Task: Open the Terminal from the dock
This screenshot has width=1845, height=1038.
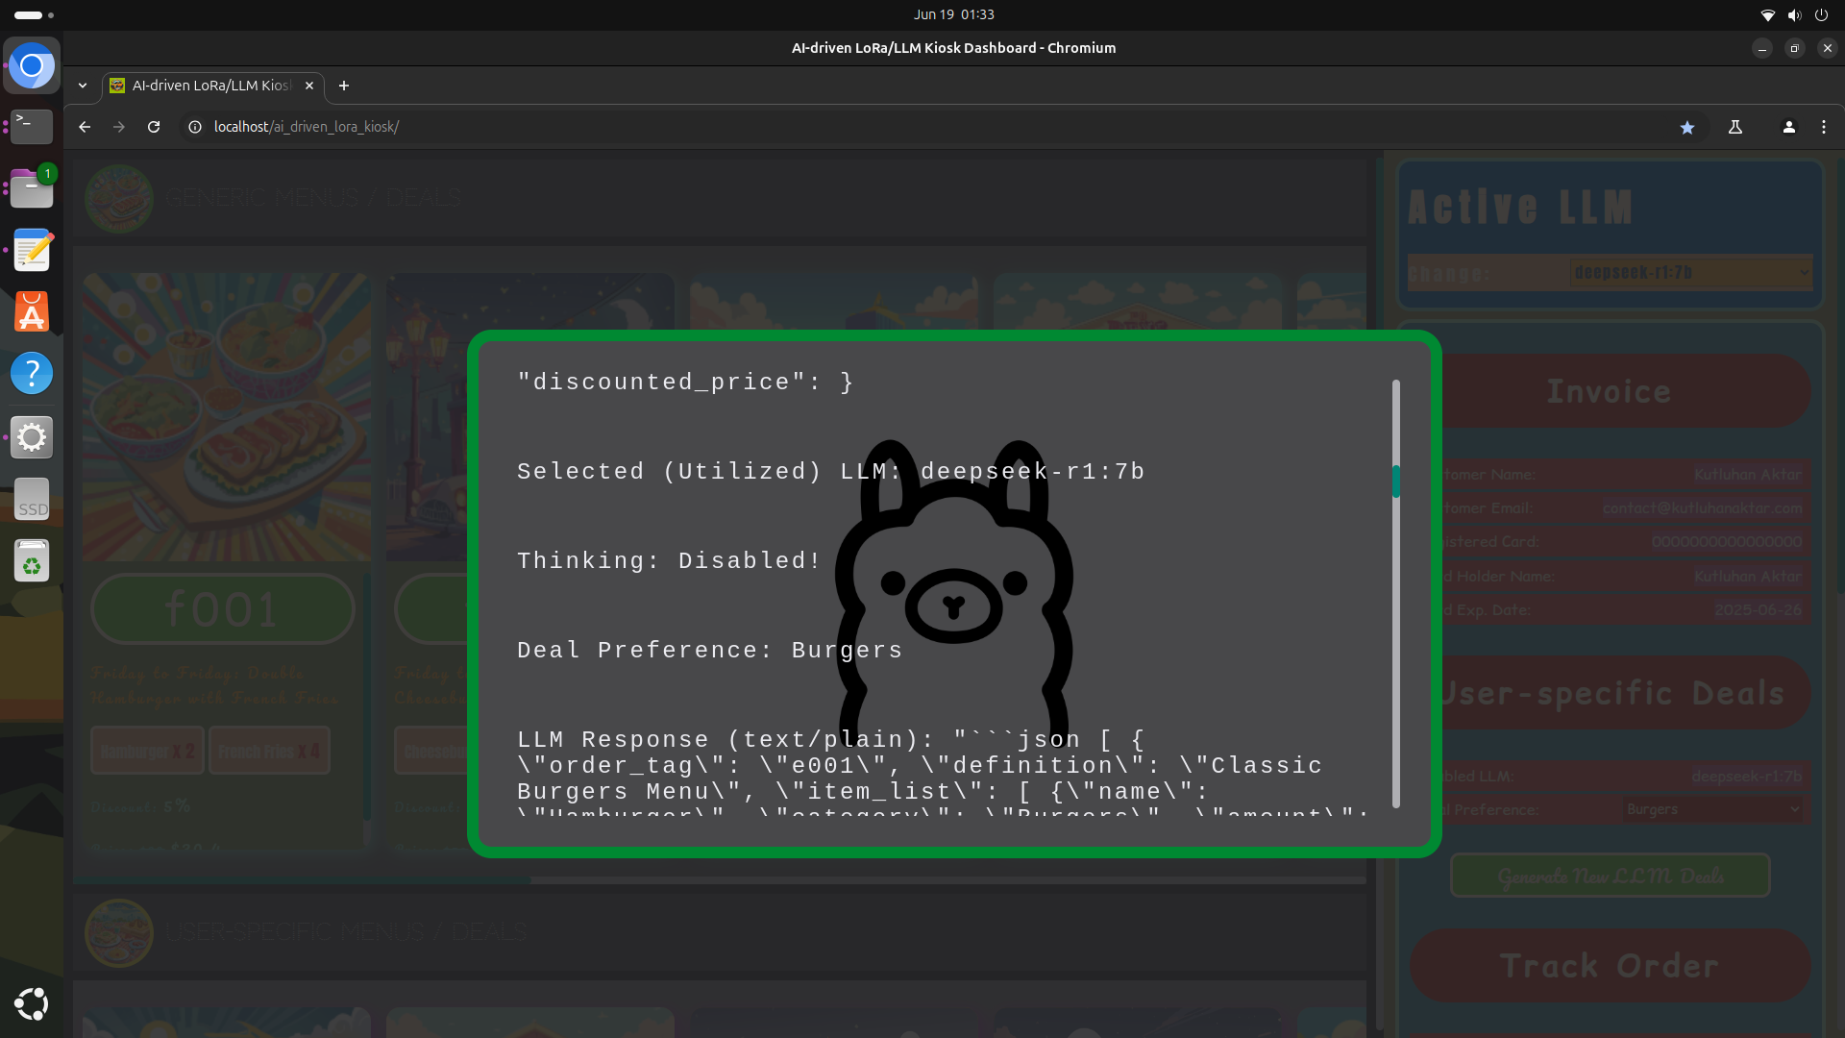Action: tap(32, 126)
